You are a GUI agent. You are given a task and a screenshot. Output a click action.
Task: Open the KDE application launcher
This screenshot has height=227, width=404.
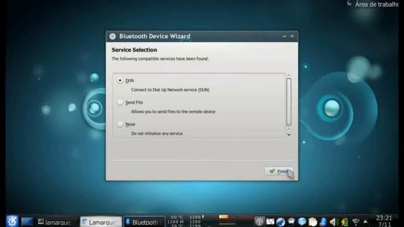click(12, 221)
